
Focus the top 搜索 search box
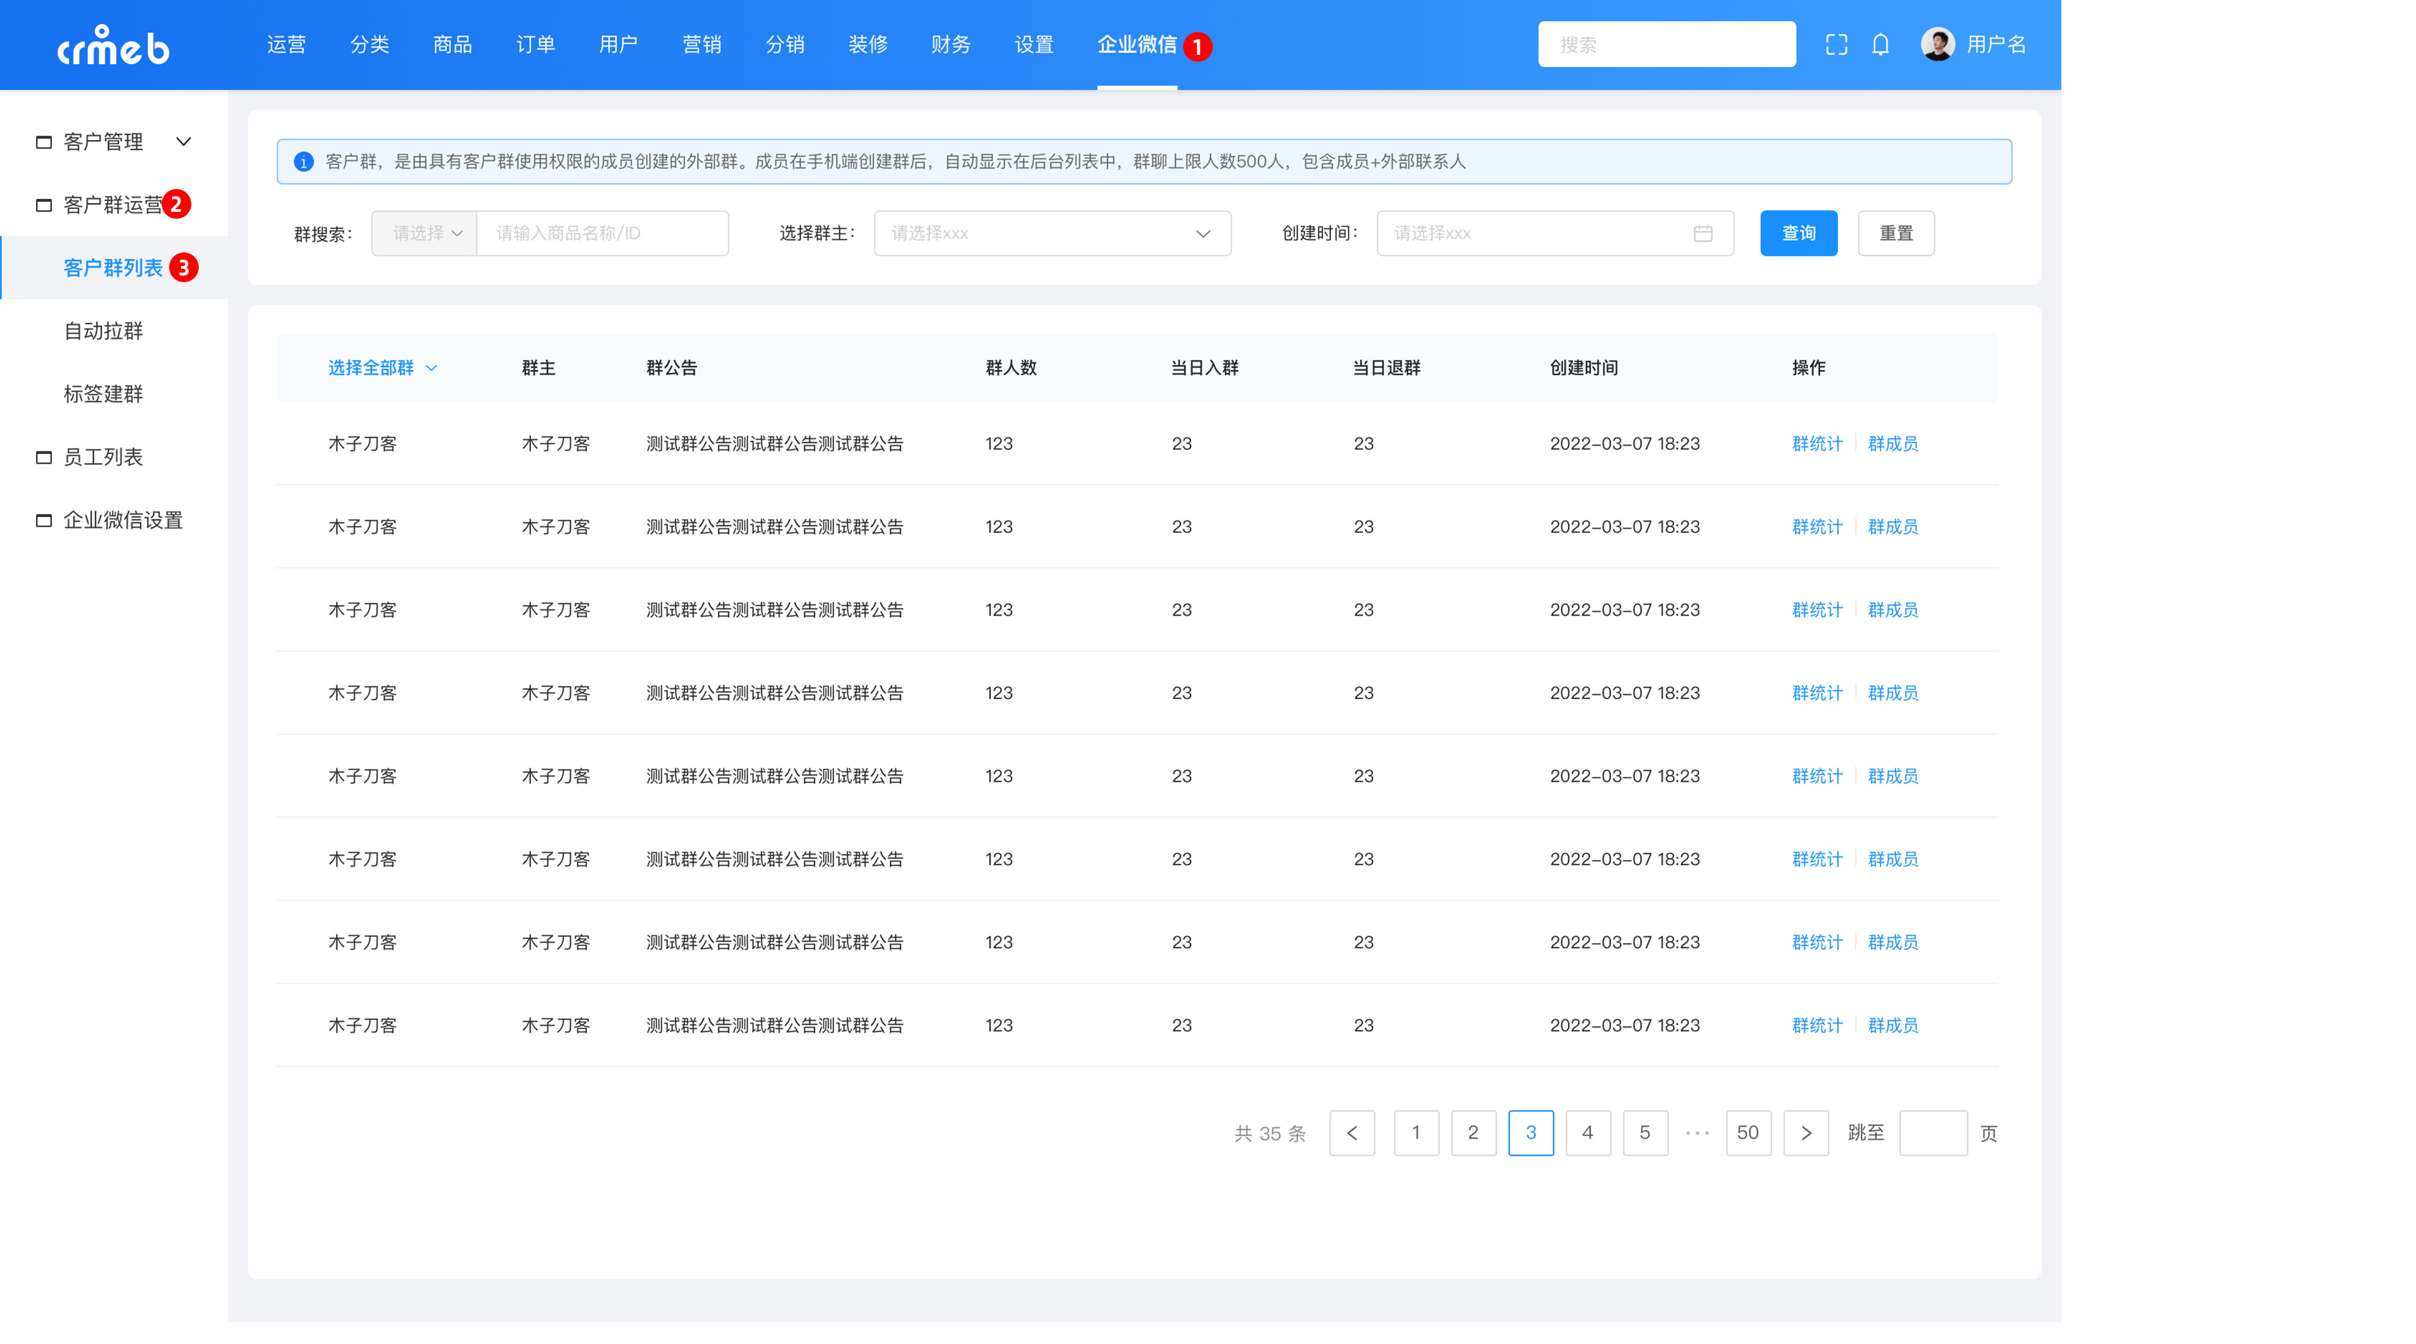tap(1667, 44)
